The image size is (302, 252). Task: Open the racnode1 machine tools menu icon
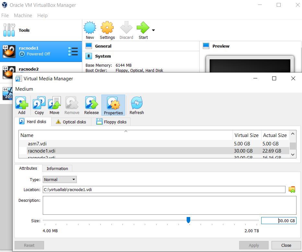click(x=73, y=52)
